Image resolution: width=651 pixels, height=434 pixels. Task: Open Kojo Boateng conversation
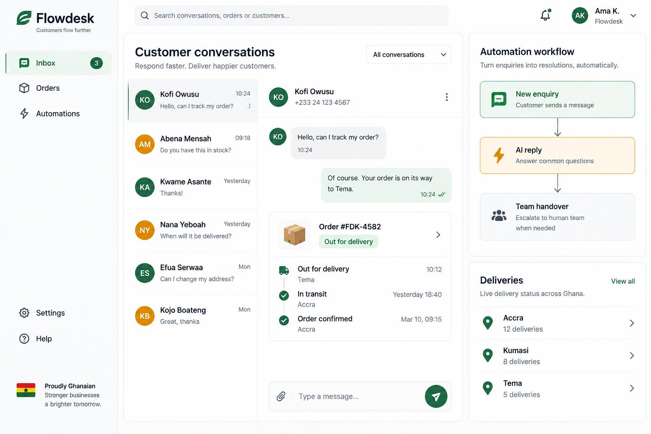pos(193,316)
